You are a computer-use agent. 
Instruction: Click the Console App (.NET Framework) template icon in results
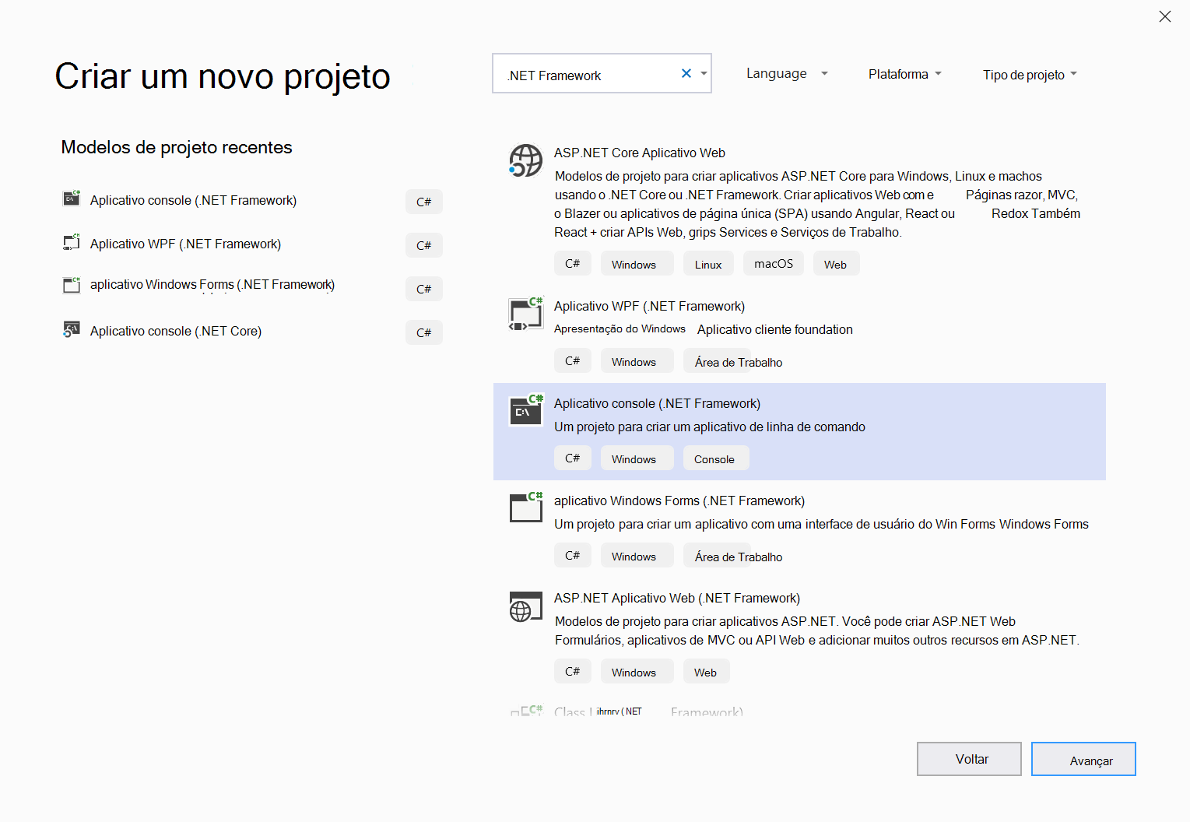point(525,410)
